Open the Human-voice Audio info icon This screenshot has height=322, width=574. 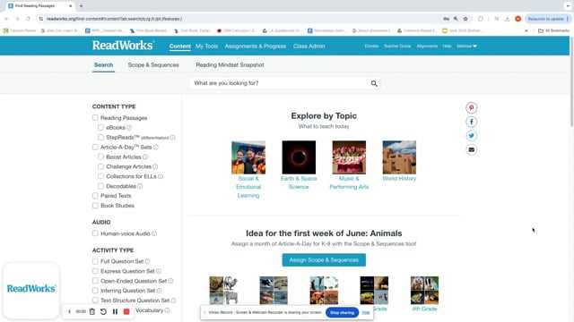[x=154, y=233]
